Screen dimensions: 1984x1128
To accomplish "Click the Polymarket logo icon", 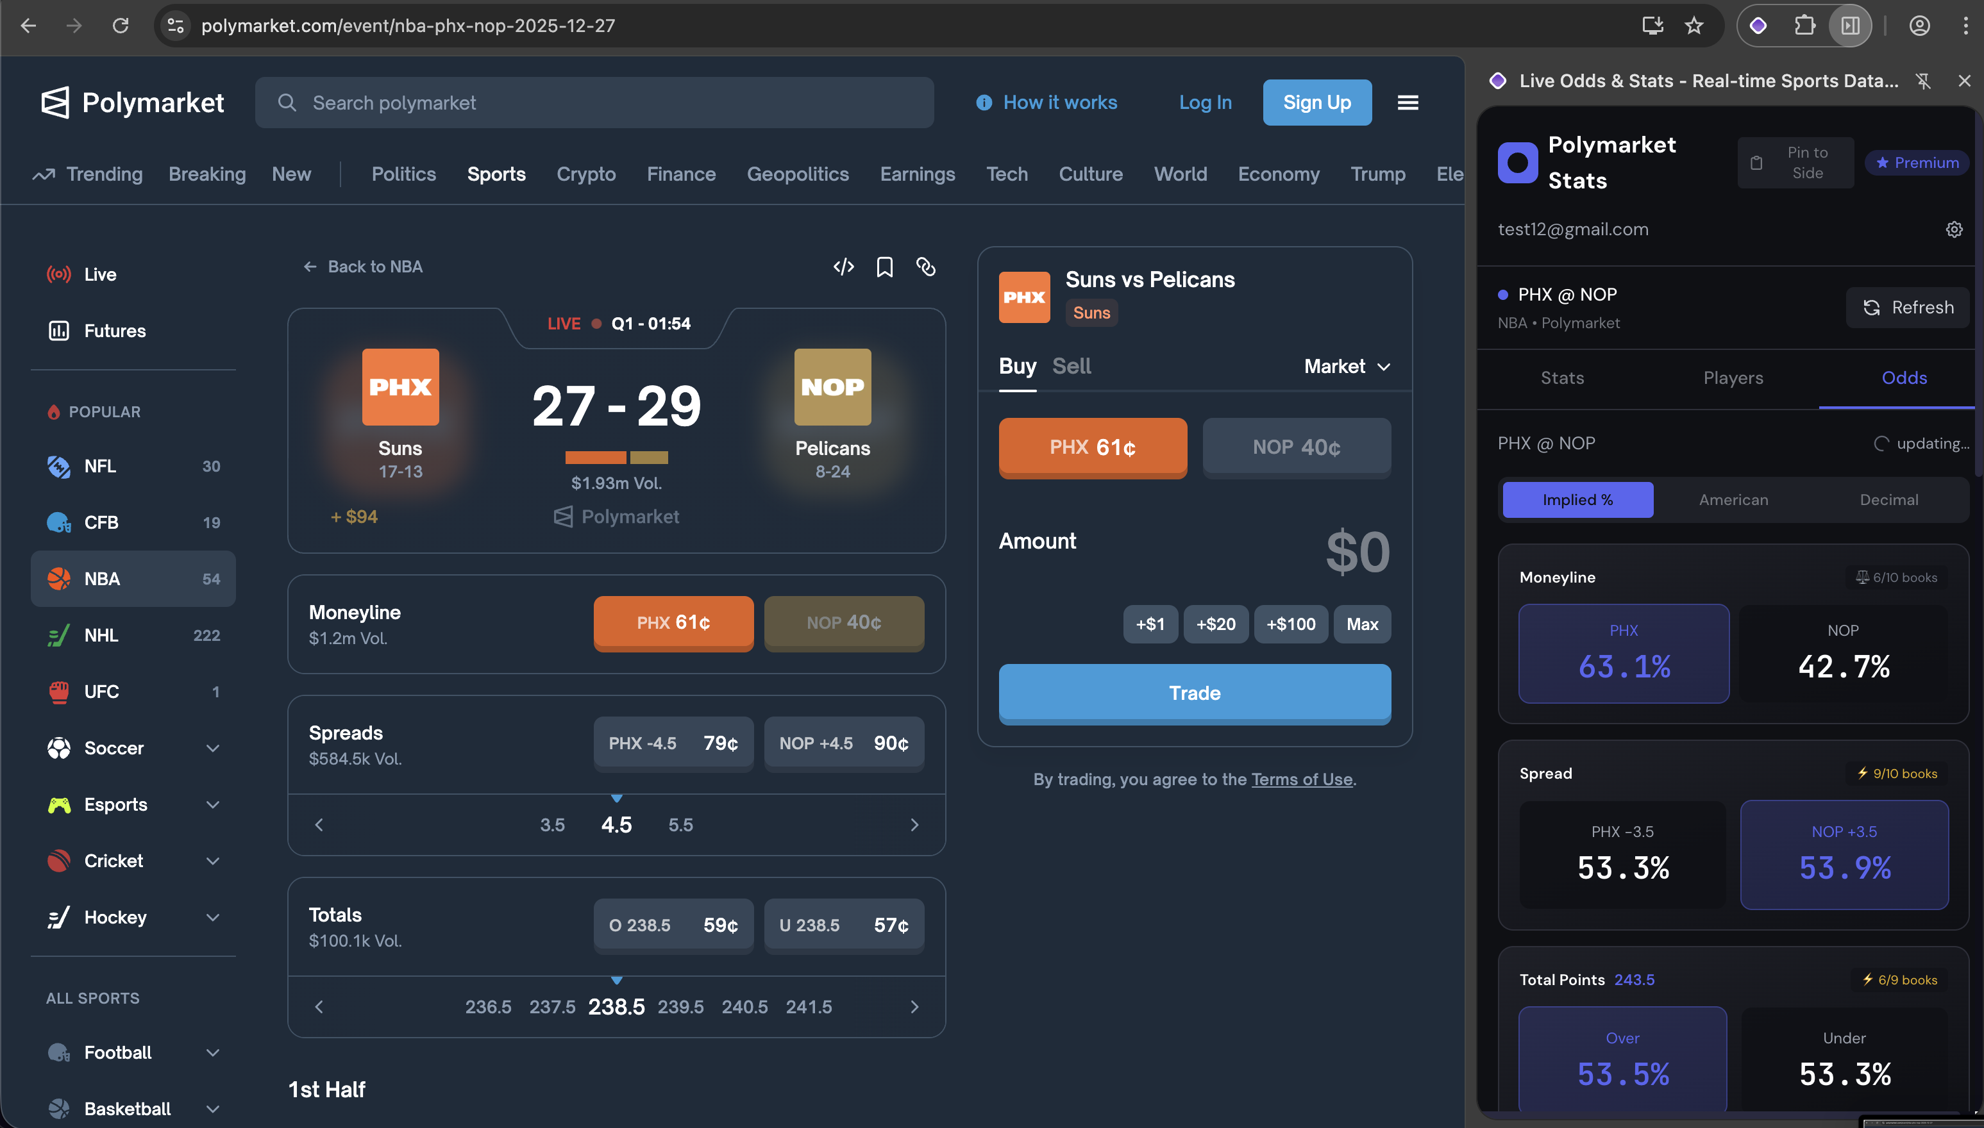I will 55,103.
